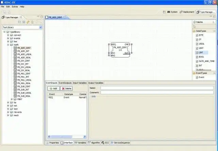
Task: Expand the convert folder
Action: (x=8, y=35)
